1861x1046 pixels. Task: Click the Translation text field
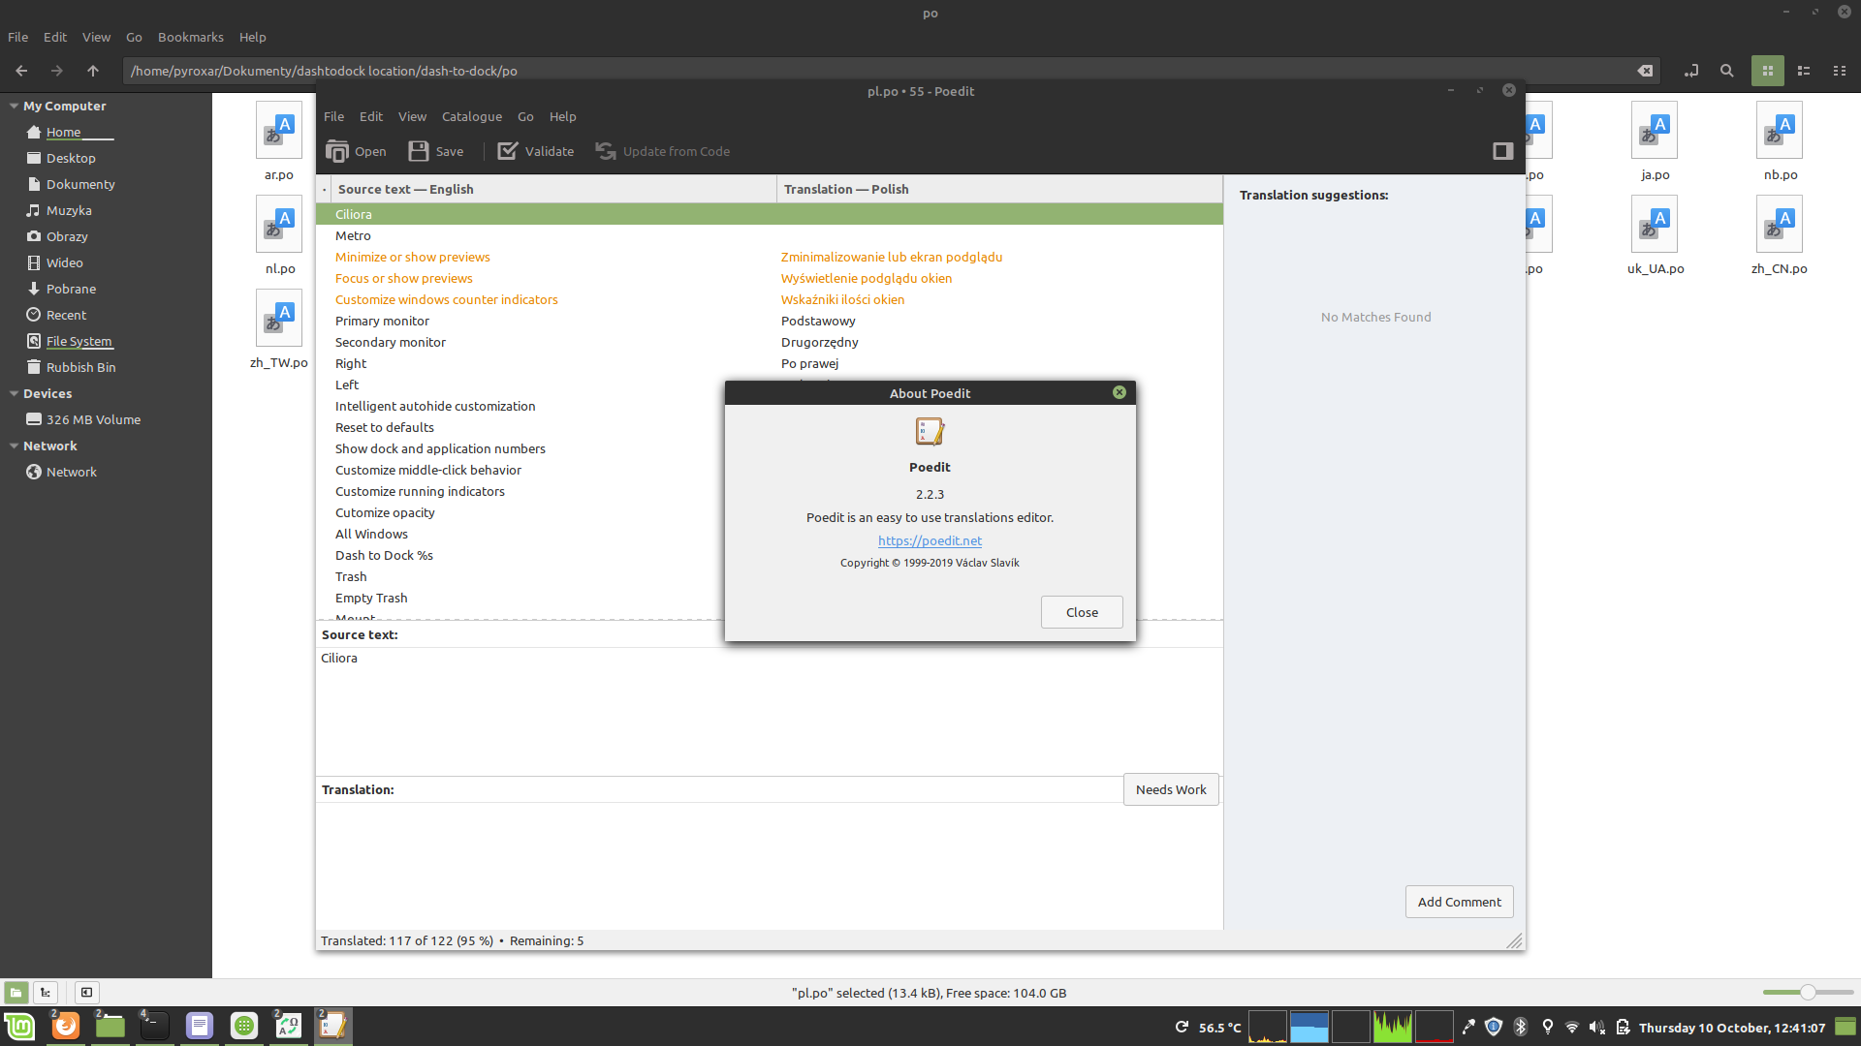pos(769,865)
